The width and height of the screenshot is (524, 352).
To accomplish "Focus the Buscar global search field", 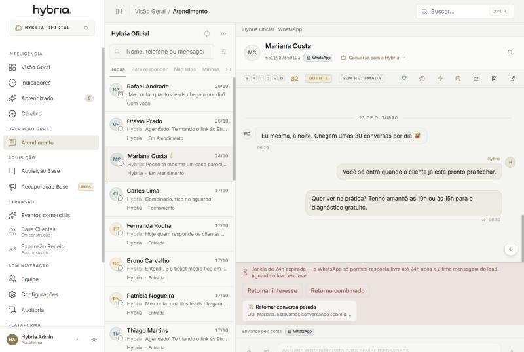I will [464, 11].
